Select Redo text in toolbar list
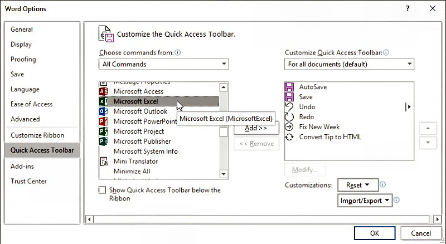446x244 pixels. pos(306,117)
